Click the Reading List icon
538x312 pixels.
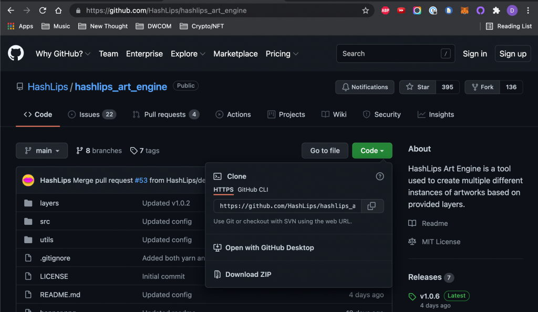coord(489,26)
